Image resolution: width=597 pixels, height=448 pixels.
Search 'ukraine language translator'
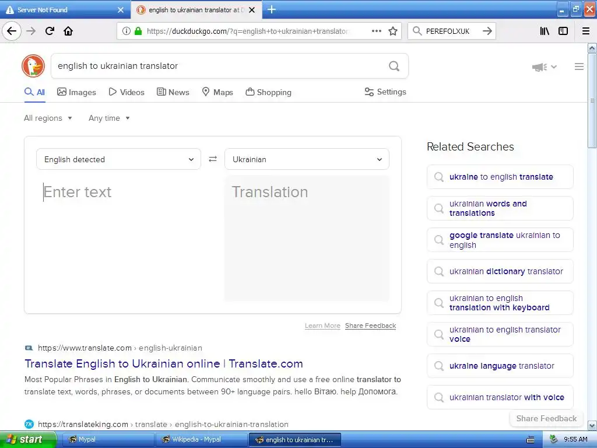[500, 366]
